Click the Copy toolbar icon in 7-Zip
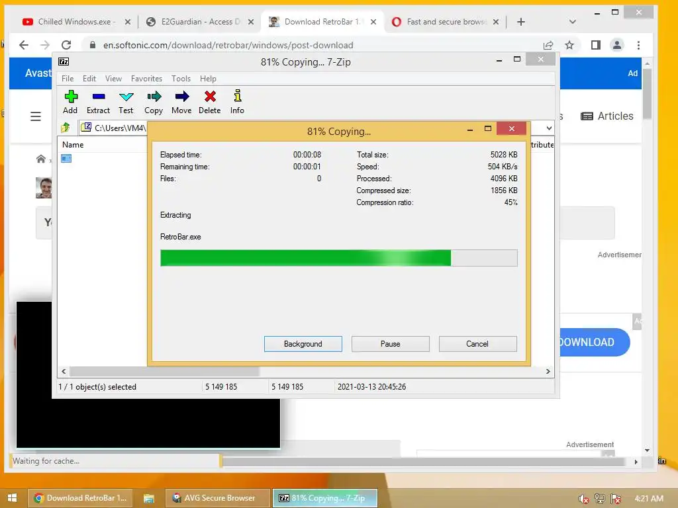 pos(154,102)
